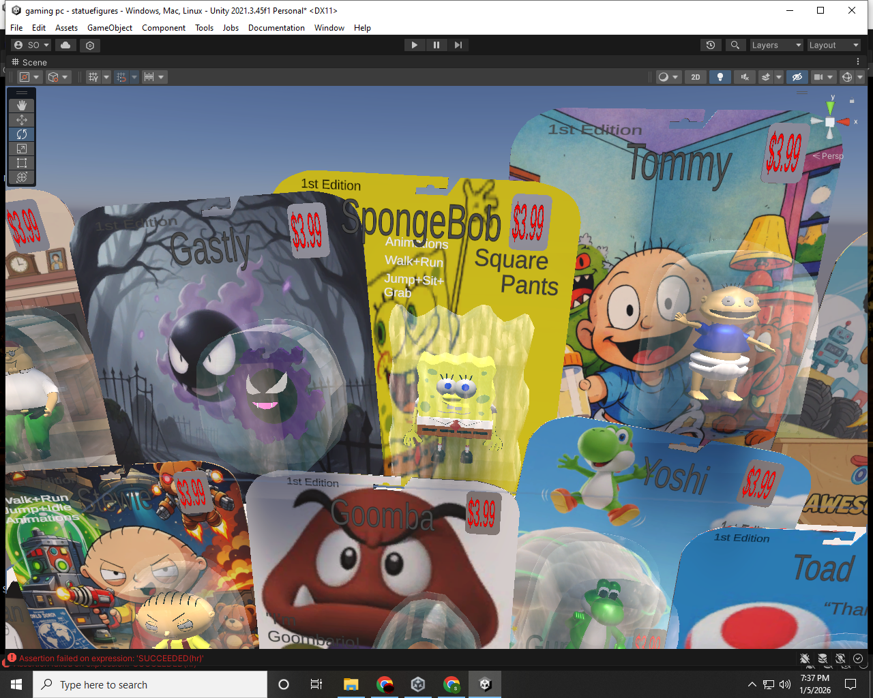
Task: Click the Step frame button
Action: pos(458,45)
